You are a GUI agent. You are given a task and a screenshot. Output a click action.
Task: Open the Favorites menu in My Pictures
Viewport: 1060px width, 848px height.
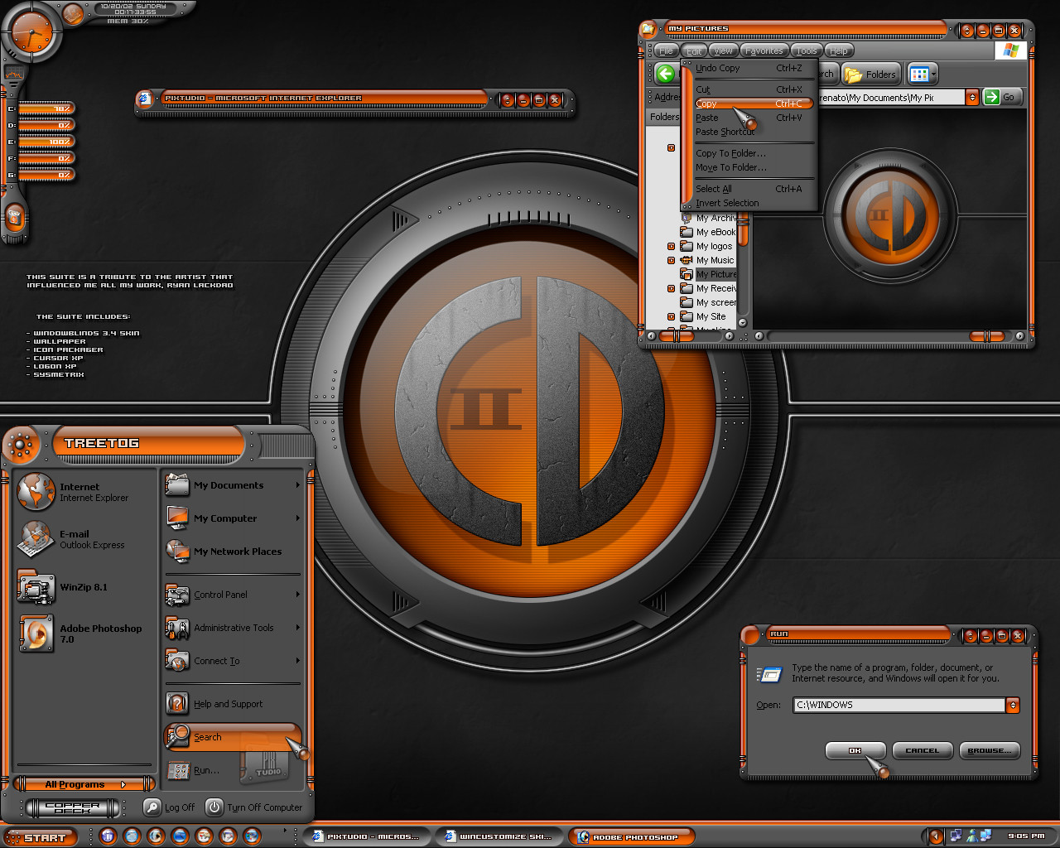pyautogui.click(x=764, y=51)
